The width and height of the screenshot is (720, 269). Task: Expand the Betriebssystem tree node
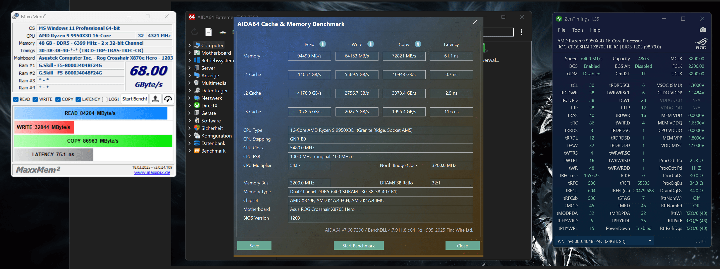point(190,60)
